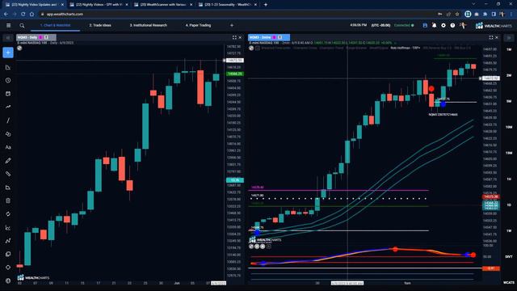The height and width of the screenshot is (291, 517).
Task: Click the layers copy icon in left toolbar
Action: click(8, 254)
